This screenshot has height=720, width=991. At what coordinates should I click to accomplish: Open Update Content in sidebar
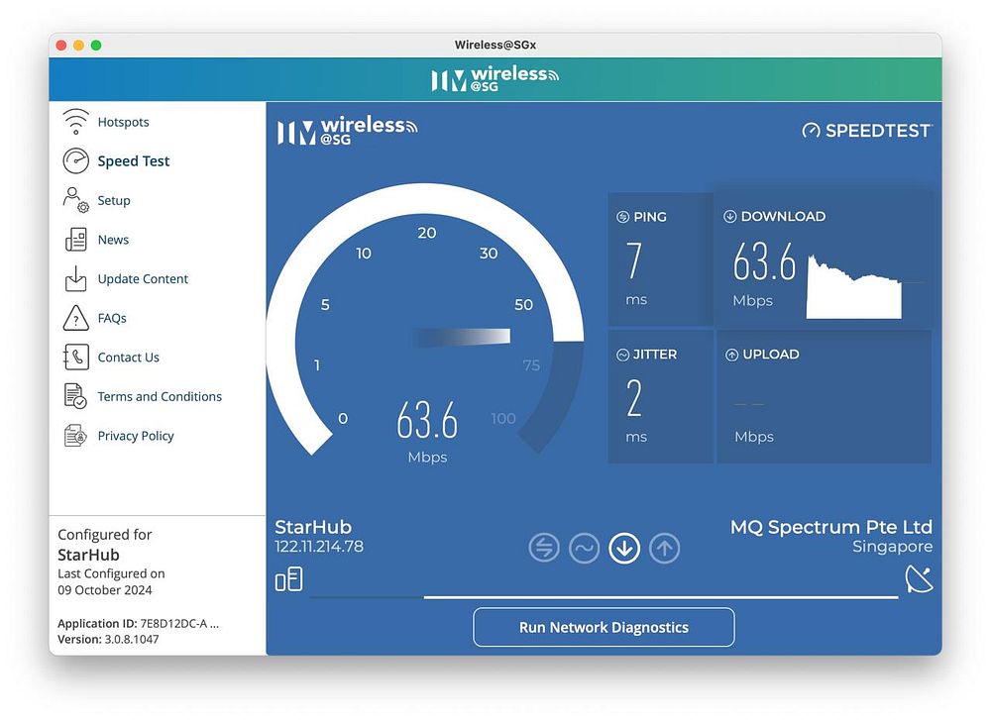[x=143, y=278]
